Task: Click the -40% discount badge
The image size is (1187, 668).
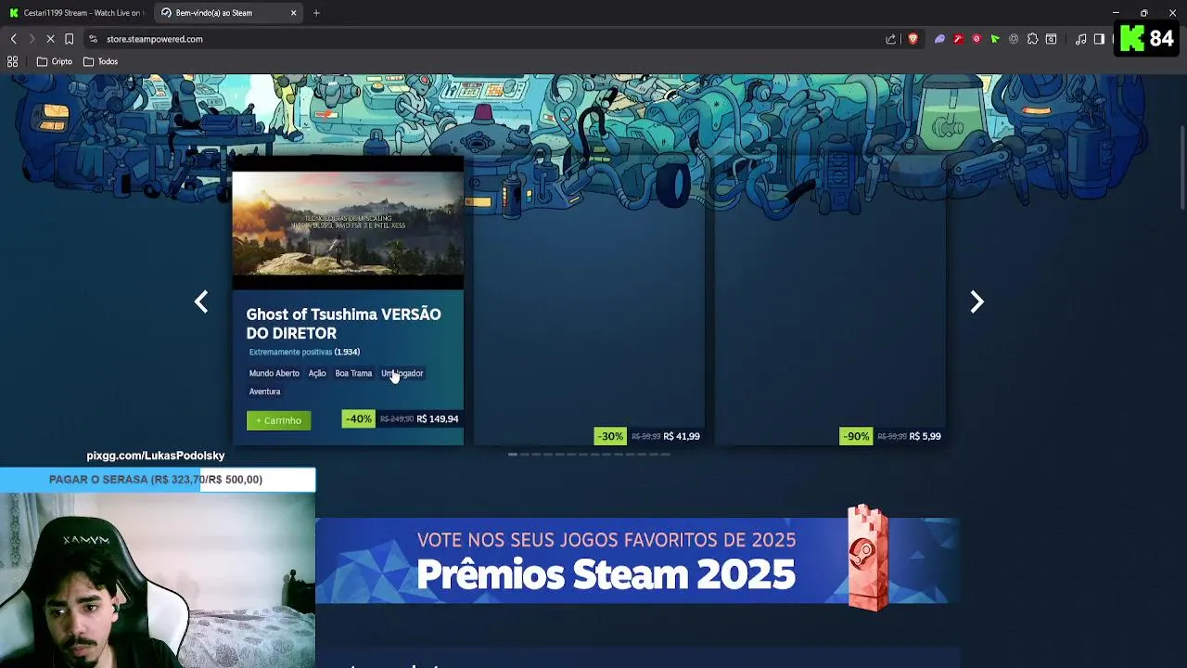Action: tap(358, 419)
